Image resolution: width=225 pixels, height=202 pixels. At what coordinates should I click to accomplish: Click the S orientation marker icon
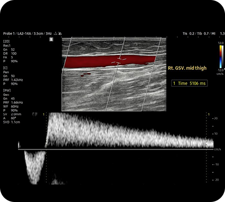point(51,39)
